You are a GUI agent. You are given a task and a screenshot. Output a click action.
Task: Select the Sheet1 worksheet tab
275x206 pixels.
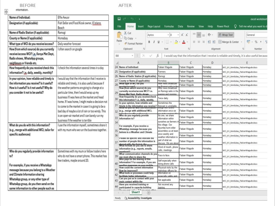point(136,192)
